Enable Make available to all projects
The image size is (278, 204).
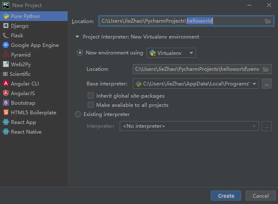click(x=91, y=105)
